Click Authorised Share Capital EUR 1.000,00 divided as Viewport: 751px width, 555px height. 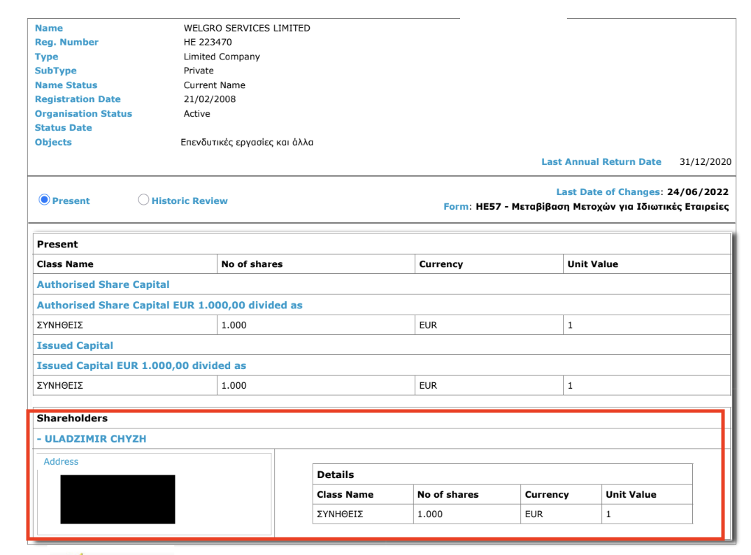[169, 305]
